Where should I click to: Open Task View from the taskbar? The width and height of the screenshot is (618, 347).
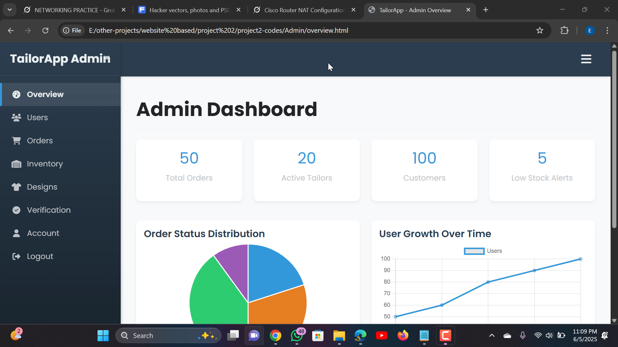233,336
